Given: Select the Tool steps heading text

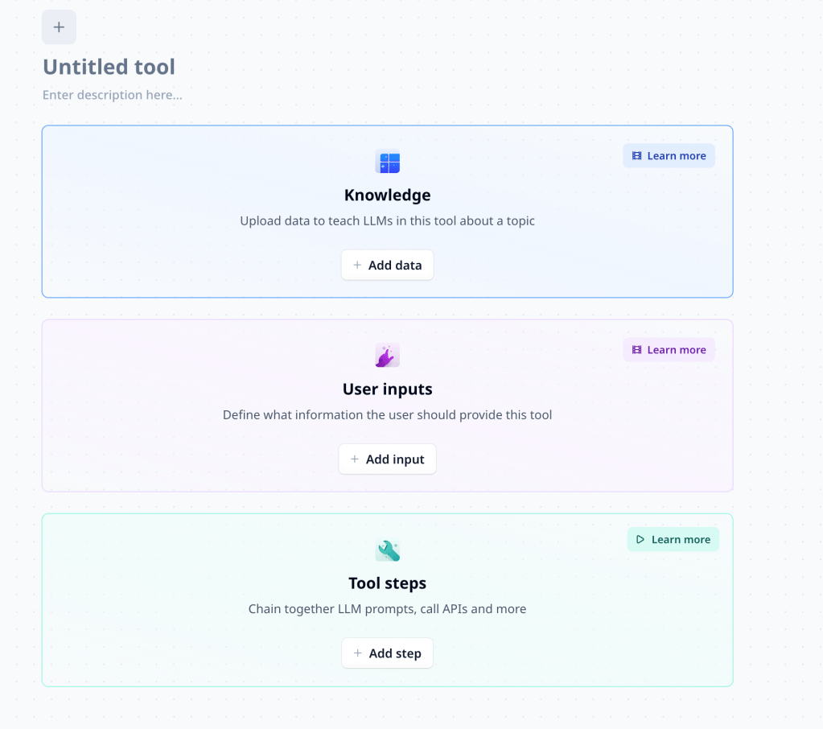Looking at the screenshot, I should [x=387, y=583].
